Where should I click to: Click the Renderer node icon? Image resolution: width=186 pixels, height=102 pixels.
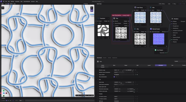pyautogui.click(x=172, y=19)
